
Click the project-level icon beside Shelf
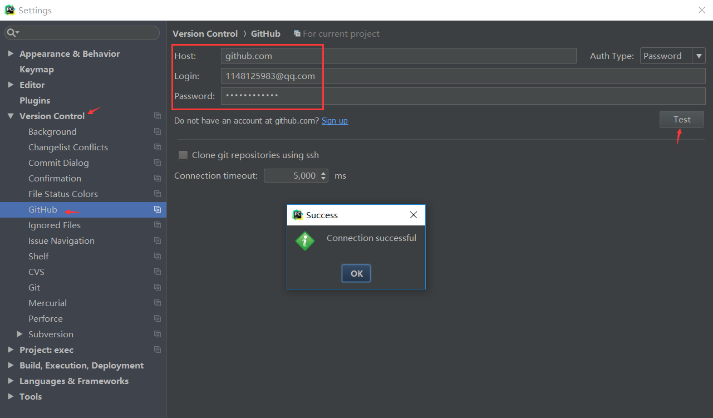158,257
